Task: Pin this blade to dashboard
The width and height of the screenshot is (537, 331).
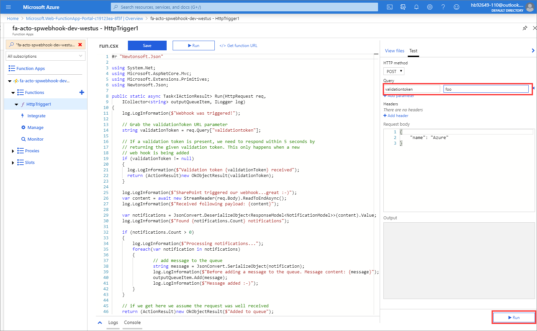Action: (525, 28)
